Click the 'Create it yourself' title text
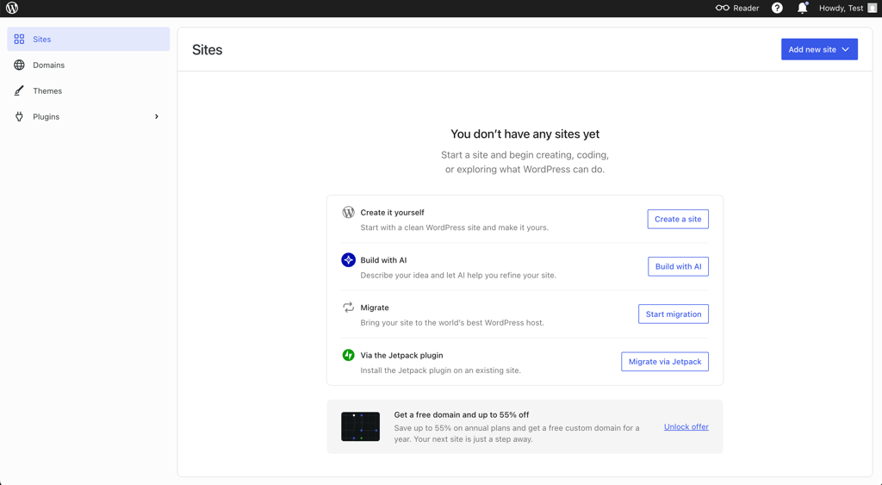The width and height of the screenshot is (882, 485). coord(392,212)
